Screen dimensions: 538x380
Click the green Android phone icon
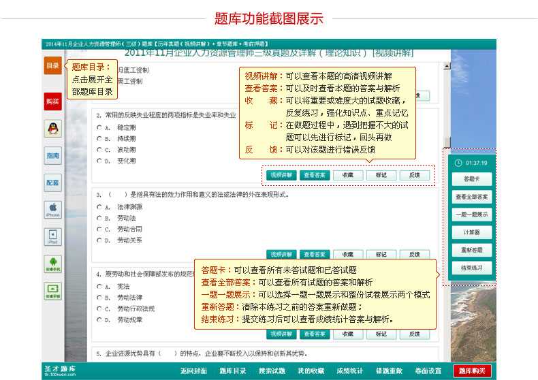52,264
